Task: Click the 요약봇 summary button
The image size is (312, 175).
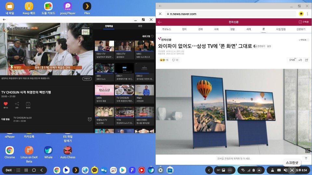Action: 292,60
